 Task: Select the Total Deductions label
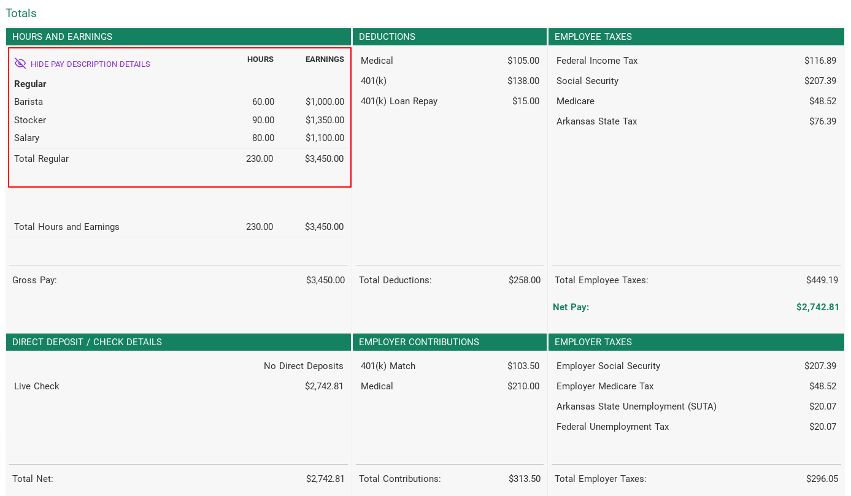click(x=395, y=280)
